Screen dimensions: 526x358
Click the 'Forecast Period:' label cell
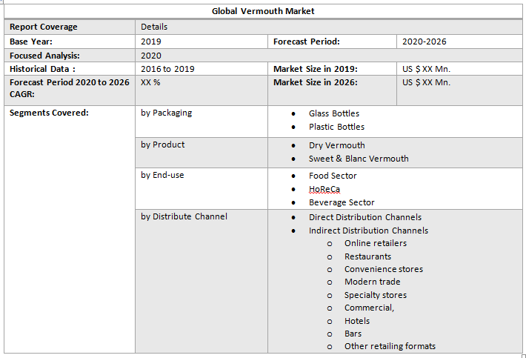pos(306,42)
